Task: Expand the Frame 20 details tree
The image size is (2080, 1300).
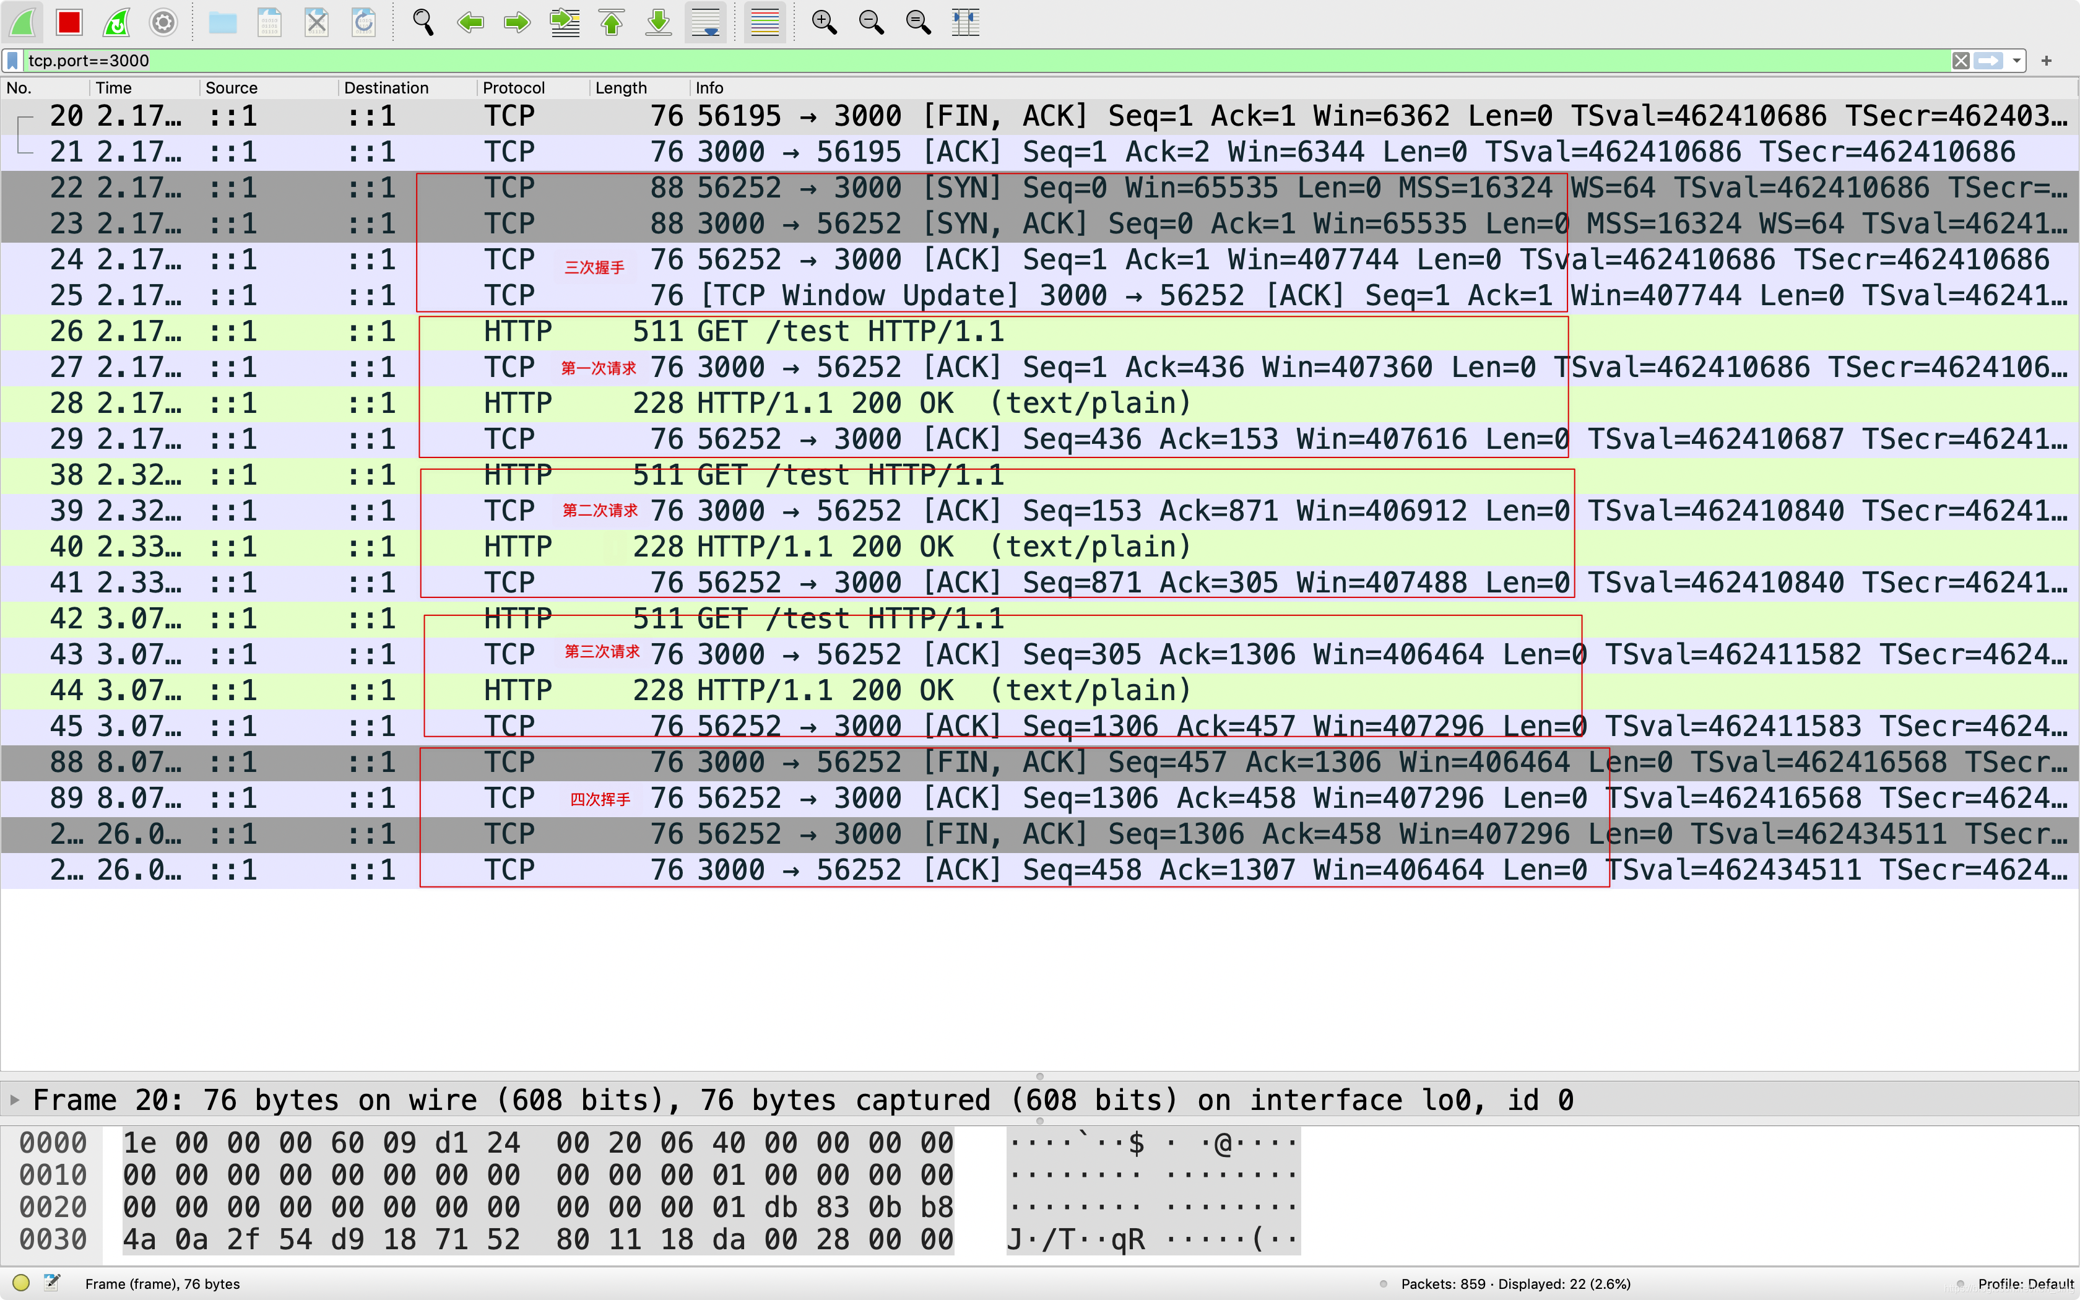Action: [x=15, y=1099]
